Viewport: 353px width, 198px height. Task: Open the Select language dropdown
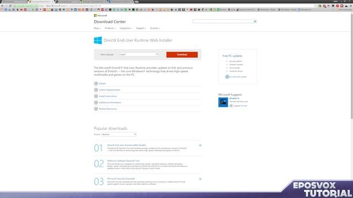click(138, 54)
